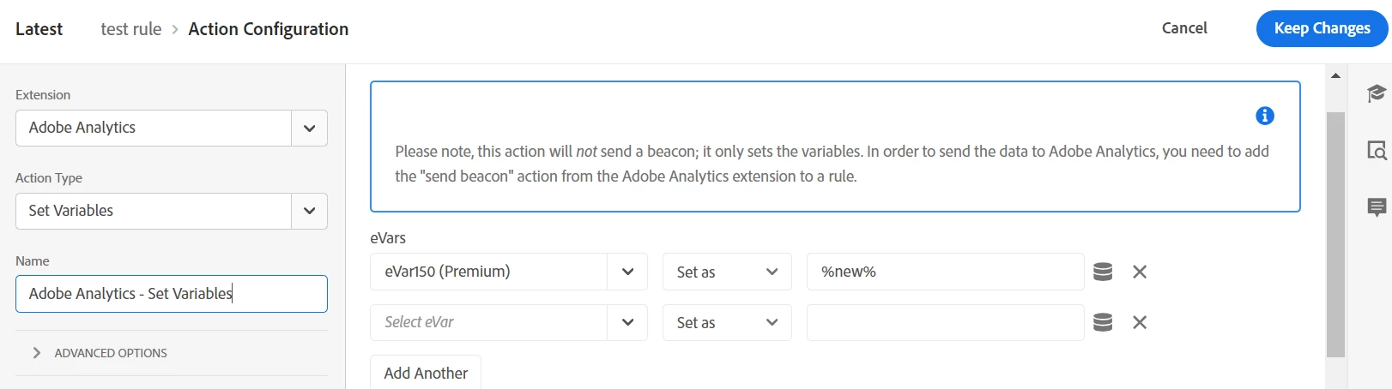Open data element picker for eVar150 value

[x=1103, y=272]
